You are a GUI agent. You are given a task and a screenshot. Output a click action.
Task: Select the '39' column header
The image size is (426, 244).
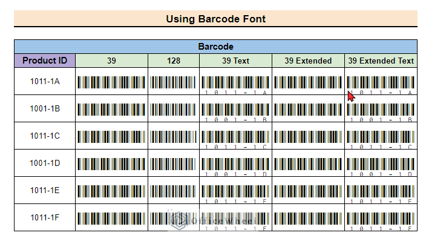[x=112, y=61]
